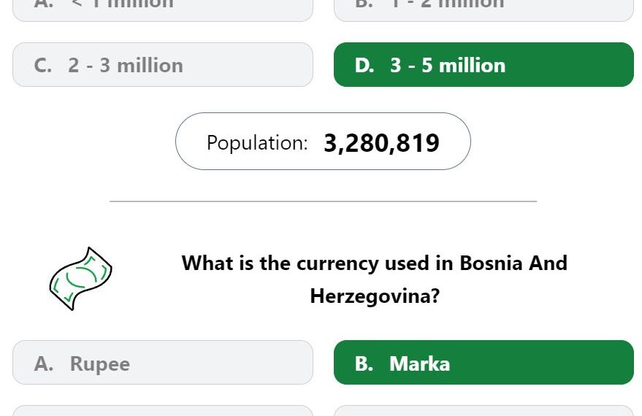Click the word 'Herzegovina?' in the question
Viewport: 642px width, 416px height.
coord(375,296)
